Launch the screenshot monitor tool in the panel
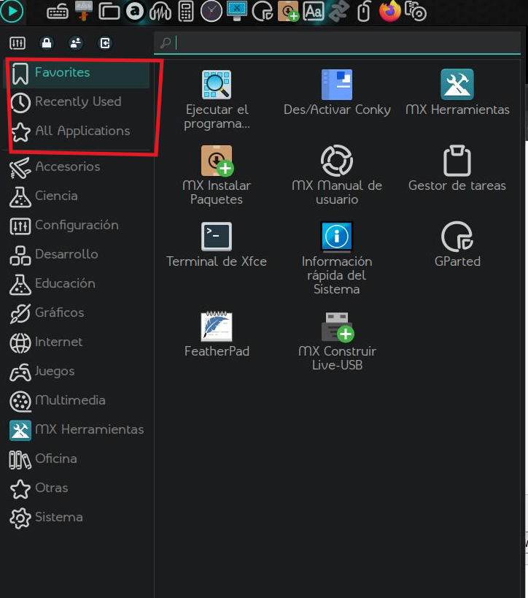The width and height of the screenshot is (528, 598). (x=236, y=11)
